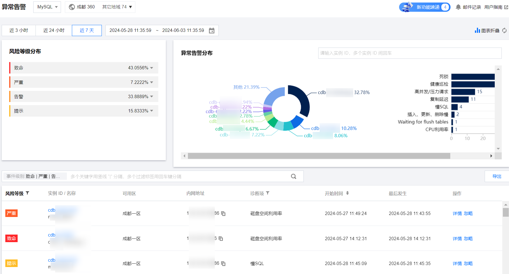Click the 导出 export button
The width and height of the screenshot is (509, 274).
coord(497,176)
